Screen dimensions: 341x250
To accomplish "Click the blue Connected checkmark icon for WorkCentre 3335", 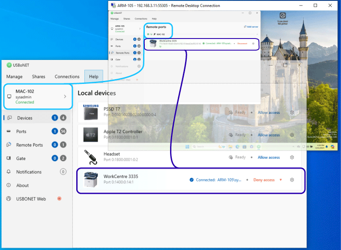I will [x=191, y=180].
